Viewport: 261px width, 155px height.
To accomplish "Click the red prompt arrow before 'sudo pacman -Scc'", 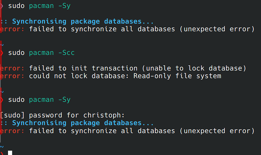I will point(2,53).
